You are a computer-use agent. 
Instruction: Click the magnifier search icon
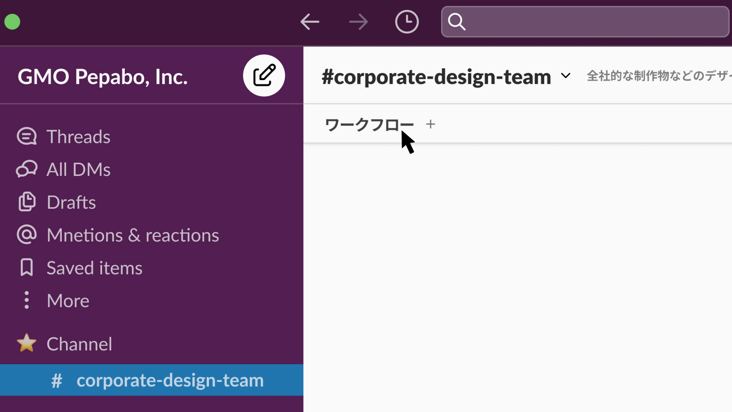[456, 22]
